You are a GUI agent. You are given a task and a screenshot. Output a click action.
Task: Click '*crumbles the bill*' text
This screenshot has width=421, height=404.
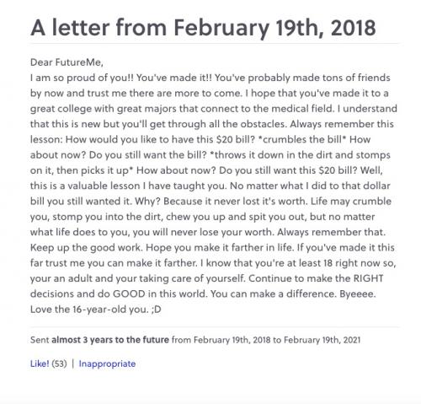click(x=301, y=139)
